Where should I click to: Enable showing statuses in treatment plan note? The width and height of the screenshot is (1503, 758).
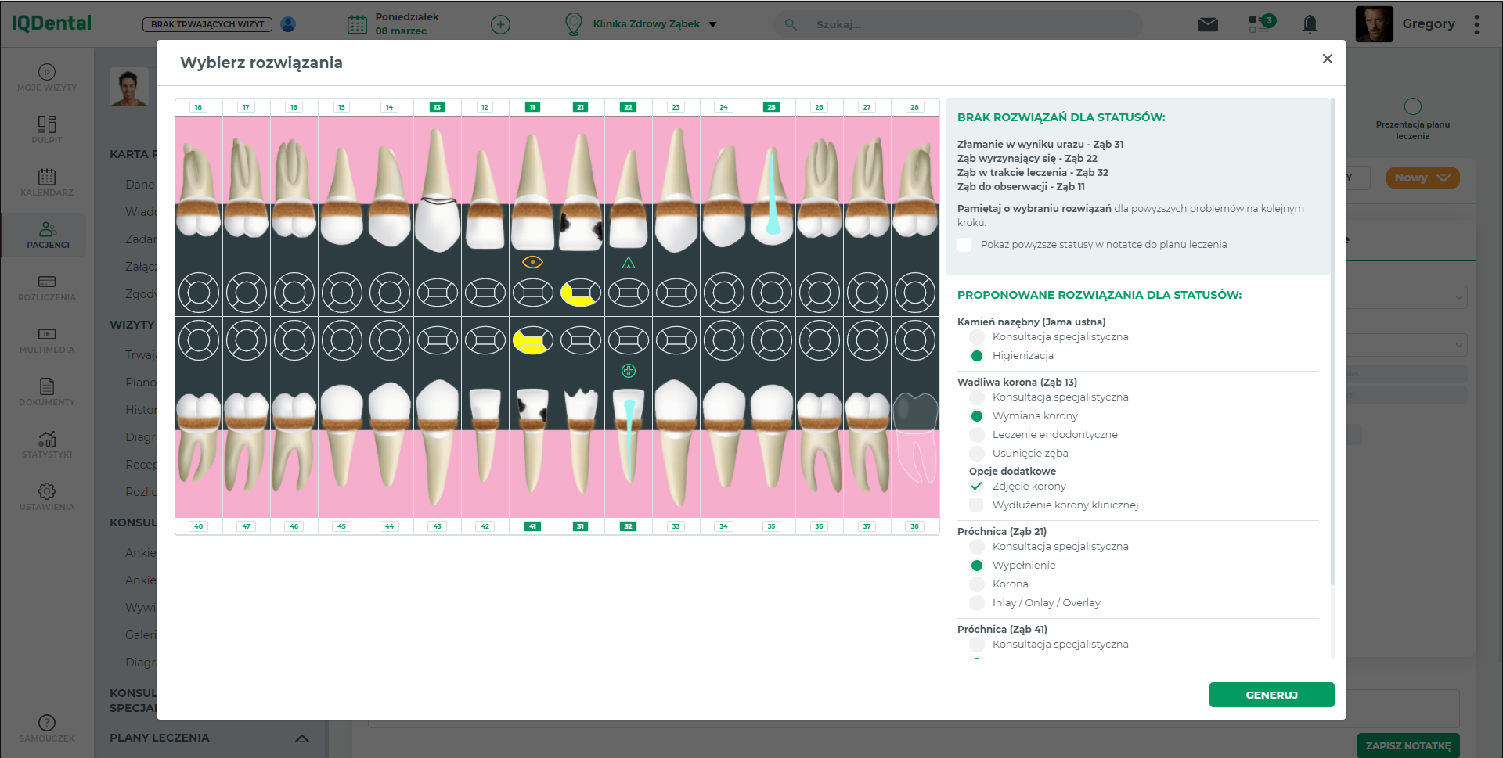click(964, 245)
